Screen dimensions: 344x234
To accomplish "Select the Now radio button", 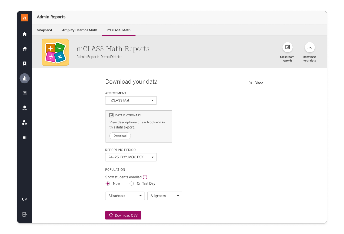I will tap(107, 183).
